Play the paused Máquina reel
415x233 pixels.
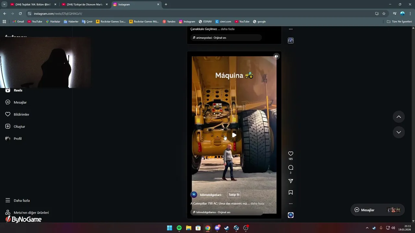[234, 135]
